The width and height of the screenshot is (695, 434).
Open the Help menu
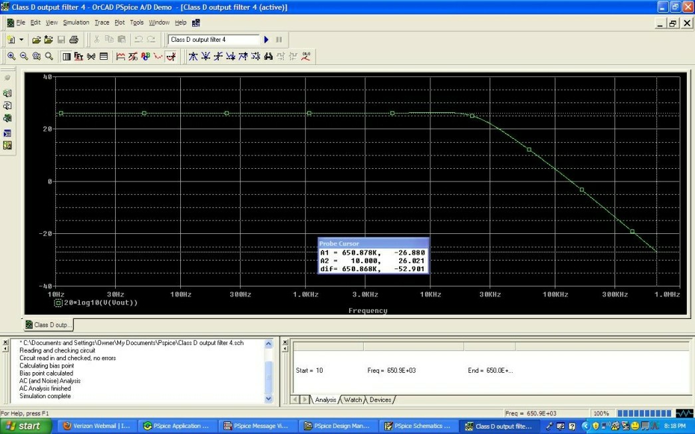180,23
